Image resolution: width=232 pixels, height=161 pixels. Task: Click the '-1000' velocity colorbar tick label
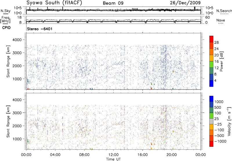click(x=220, y=141)
